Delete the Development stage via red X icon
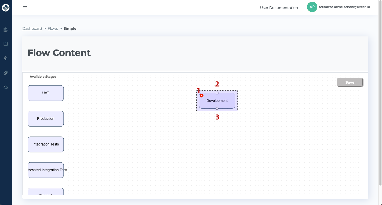This screenshot has width=382, height=205. pyautogui.click(x=202, y=95)
